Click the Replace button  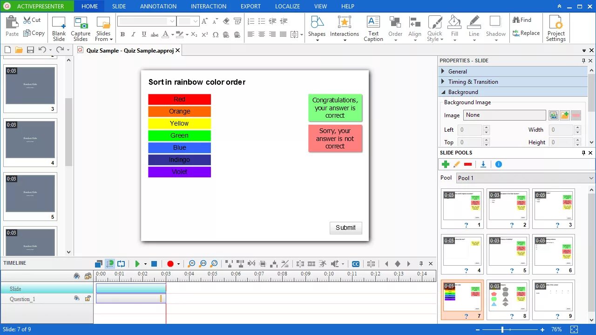526,33
